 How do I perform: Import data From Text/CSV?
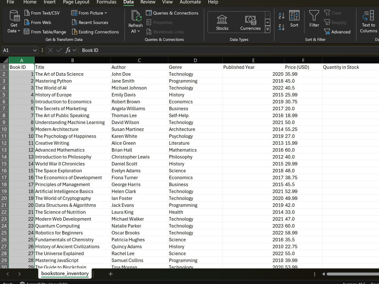[x=42, y=13]
